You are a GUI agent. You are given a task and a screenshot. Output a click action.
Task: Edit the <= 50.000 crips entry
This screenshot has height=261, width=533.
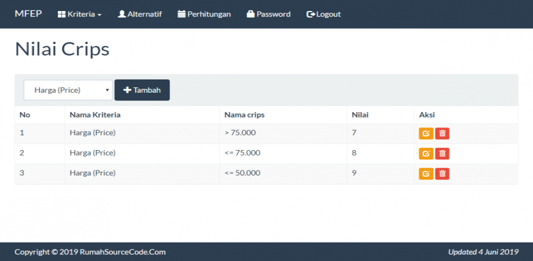click(x=426, y=174)
